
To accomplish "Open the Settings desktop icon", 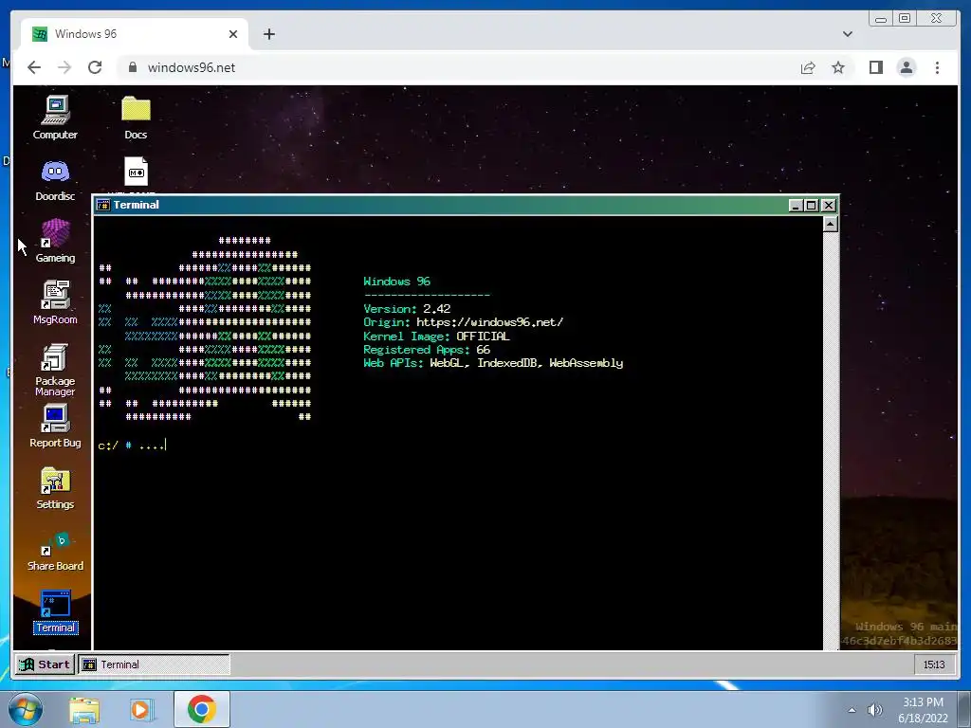I will pyautogui.click(x=55, y=488).
